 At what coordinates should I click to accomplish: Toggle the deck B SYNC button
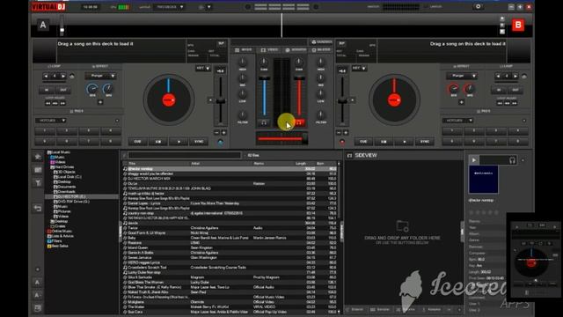(424, 142)
